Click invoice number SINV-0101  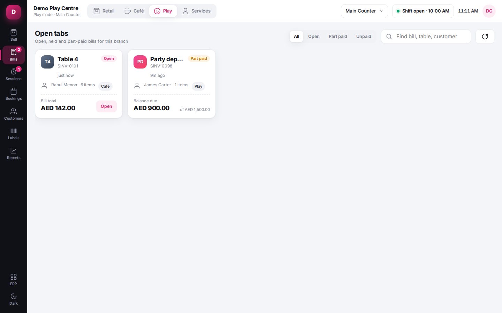pos(68,66)
